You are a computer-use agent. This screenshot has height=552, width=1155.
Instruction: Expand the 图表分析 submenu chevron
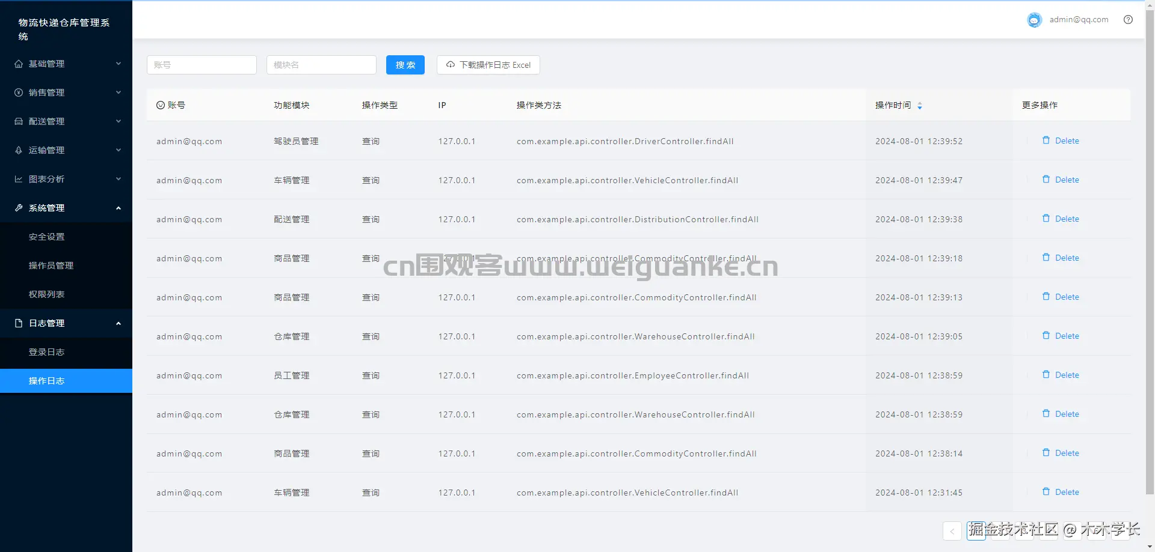point(119,179)
